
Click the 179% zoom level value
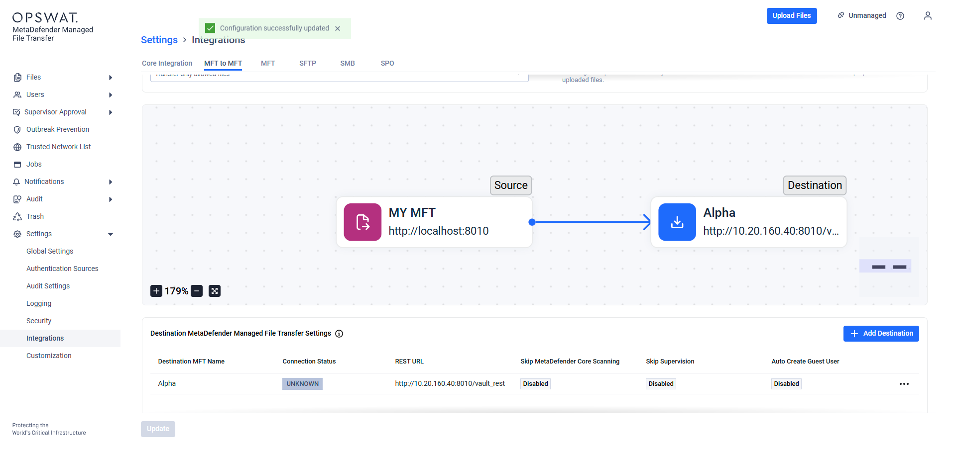tap(176, 291)
